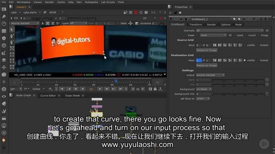Image resolution: width=275 pixels, height=154 pixels.
Task: Open the Deep nodes D icon
Action: pyautogui.click(x=4, y=89)
